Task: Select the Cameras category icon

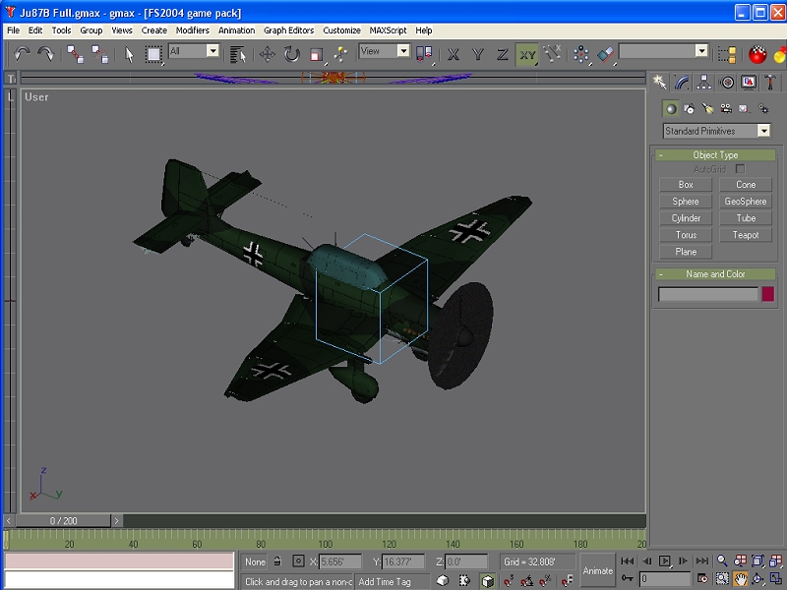Action: coord(725,108)
